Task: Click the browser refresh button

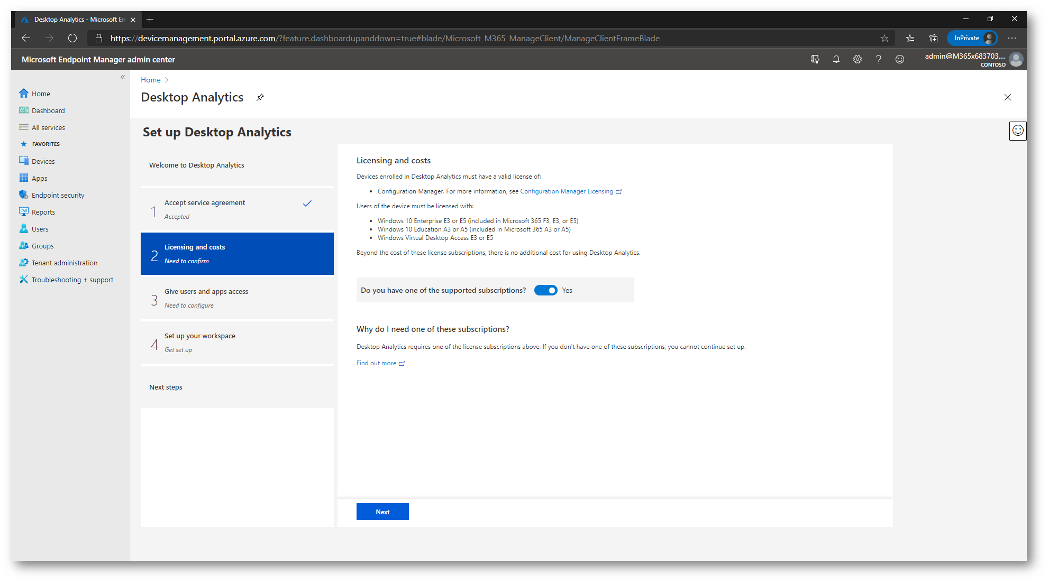Action: pos(72,38)
